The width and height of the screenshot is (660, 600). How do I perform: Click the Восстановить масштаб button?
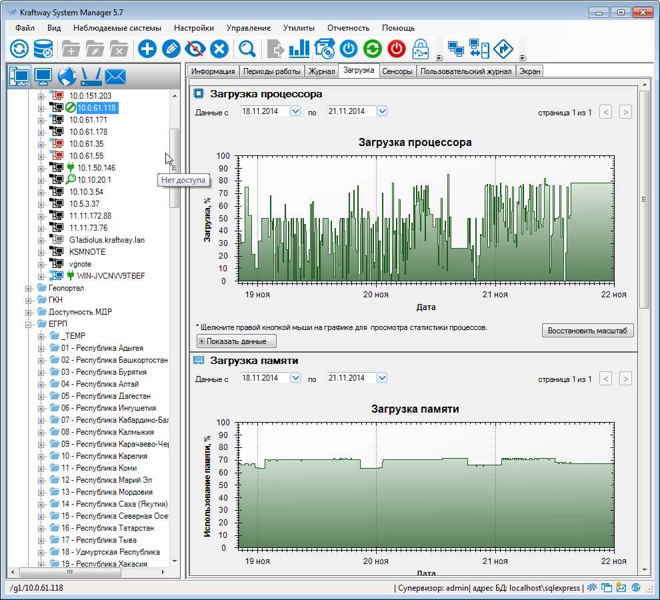click(587, 331)
